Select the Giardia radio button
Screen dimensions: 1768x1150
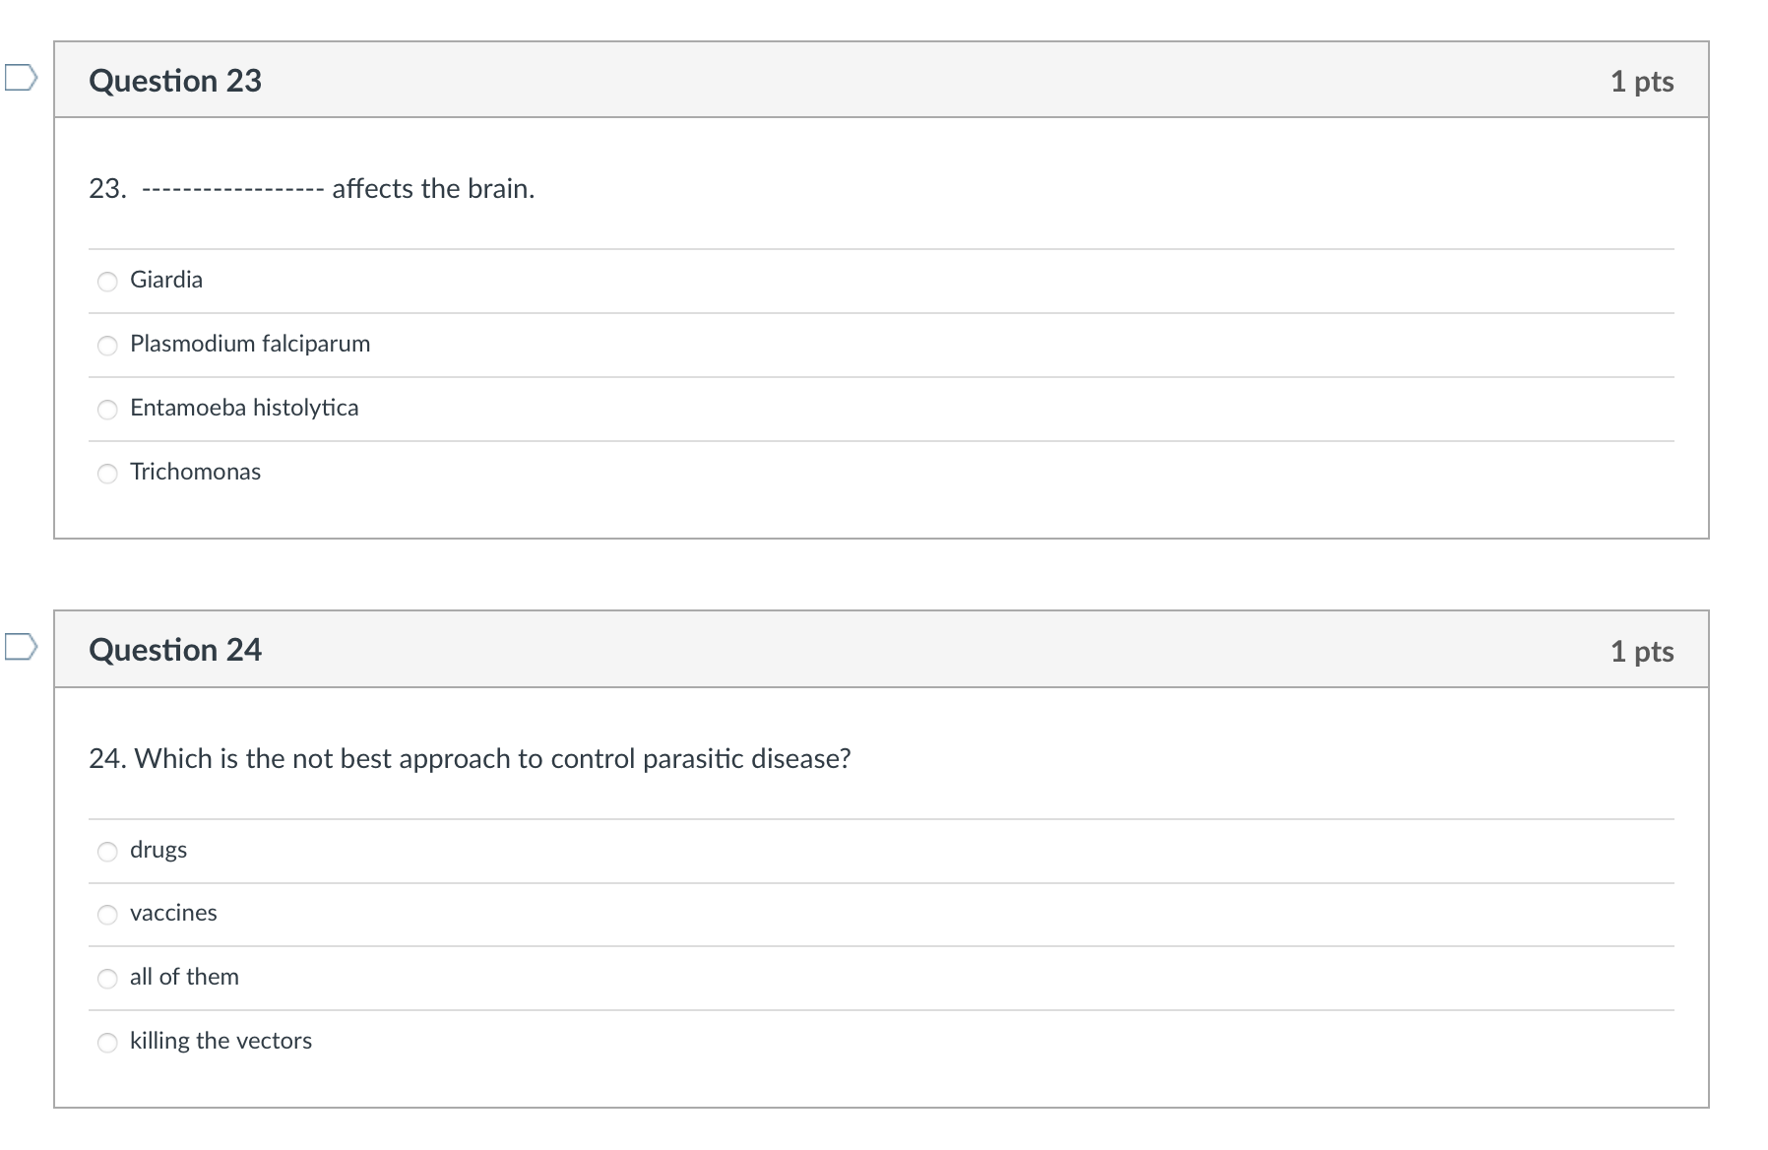click(x=107, y=282)
